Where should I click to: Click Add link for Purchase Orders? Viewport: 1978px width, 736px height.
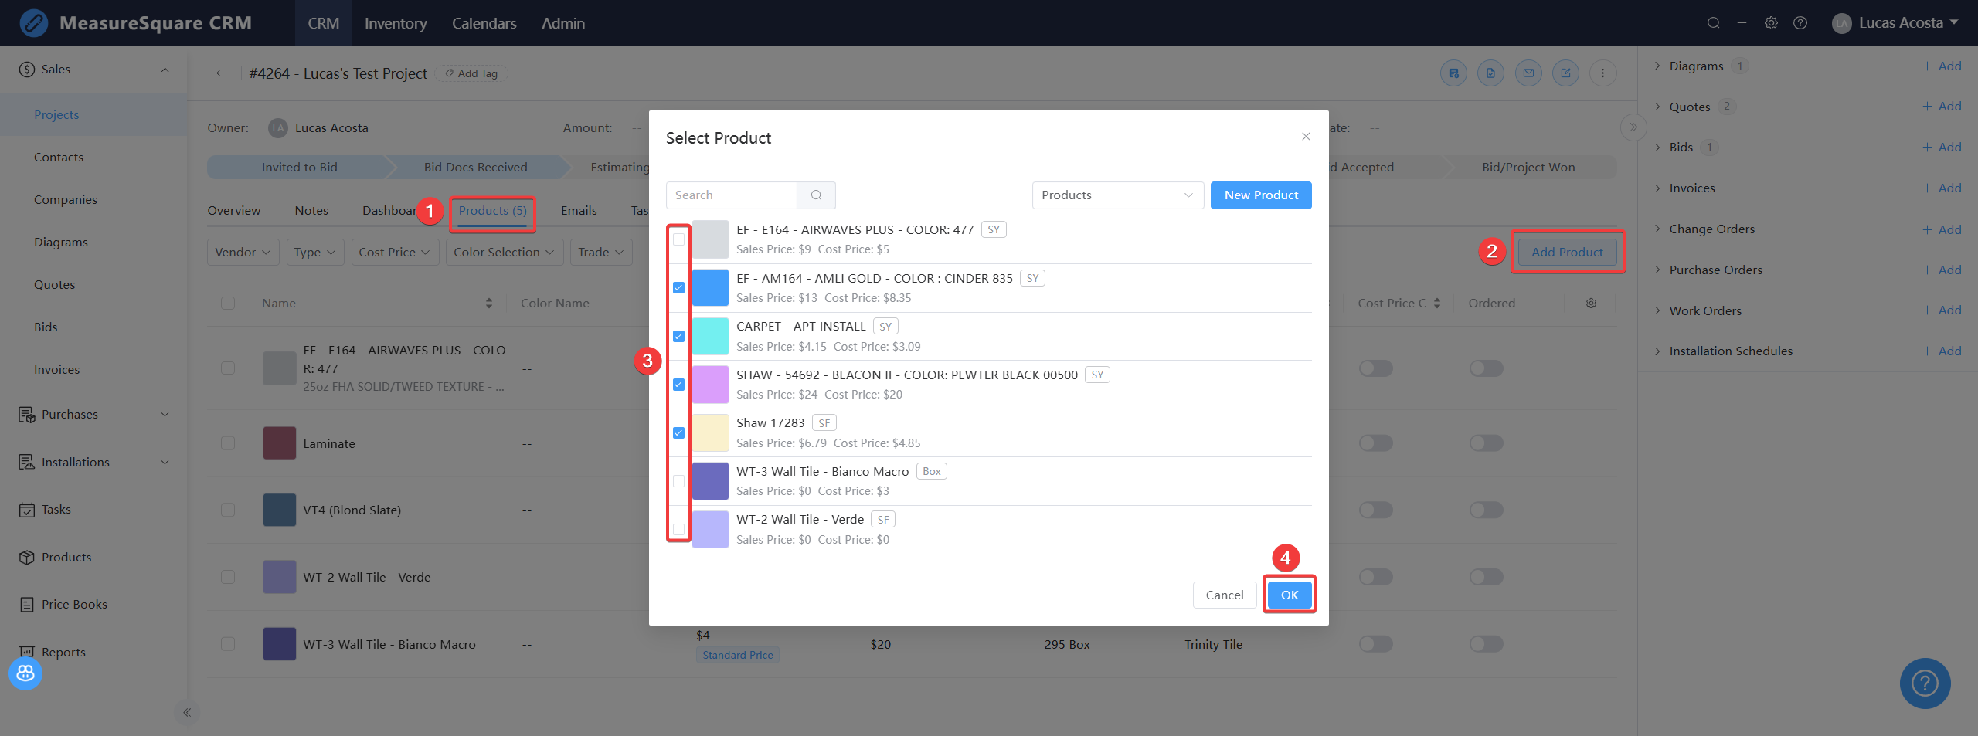[1942, 270]
